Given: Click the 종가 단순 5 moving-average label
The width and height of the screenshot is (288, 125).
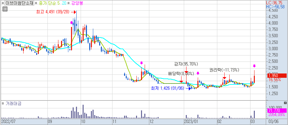Looking at the screenshot, I should click(x=49, y=3).
